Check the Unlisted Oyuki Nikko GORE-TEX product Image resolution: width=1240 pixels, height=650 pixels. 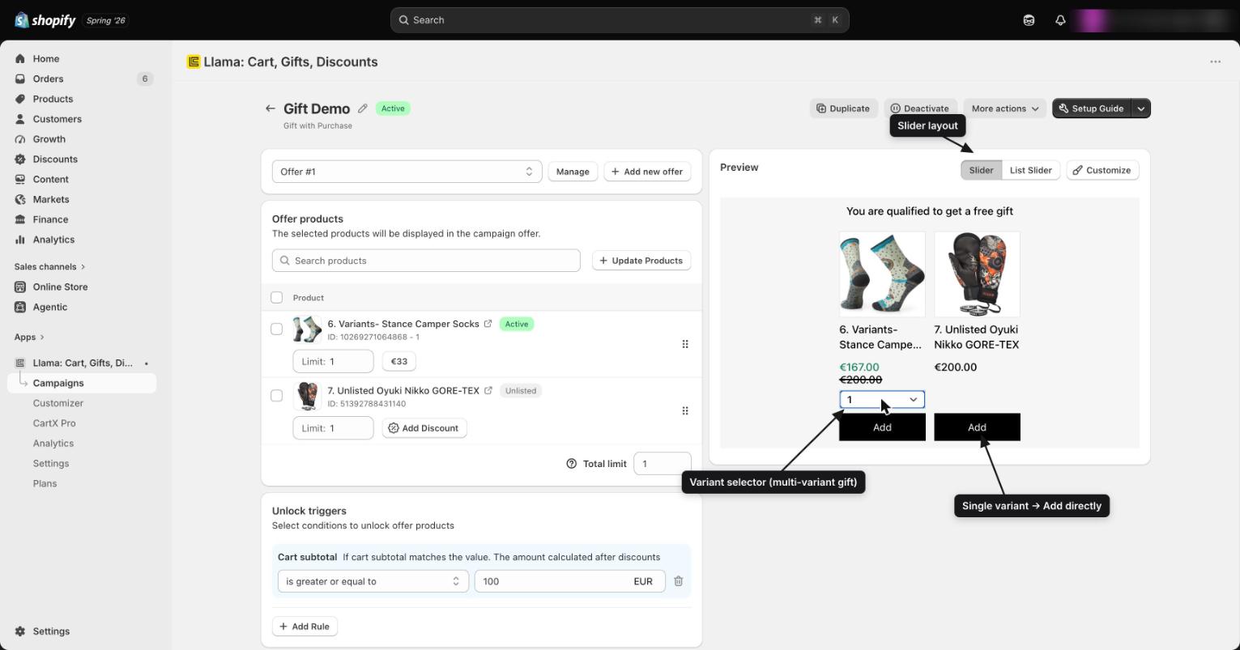pos(277,396)
